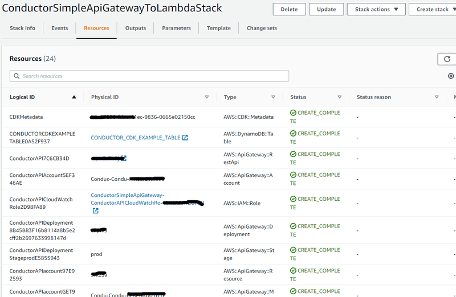Image resolution: width=456 pixels, height=297 pixels.
Task: Open the Change sets tab
Action: tap(262, 28)
